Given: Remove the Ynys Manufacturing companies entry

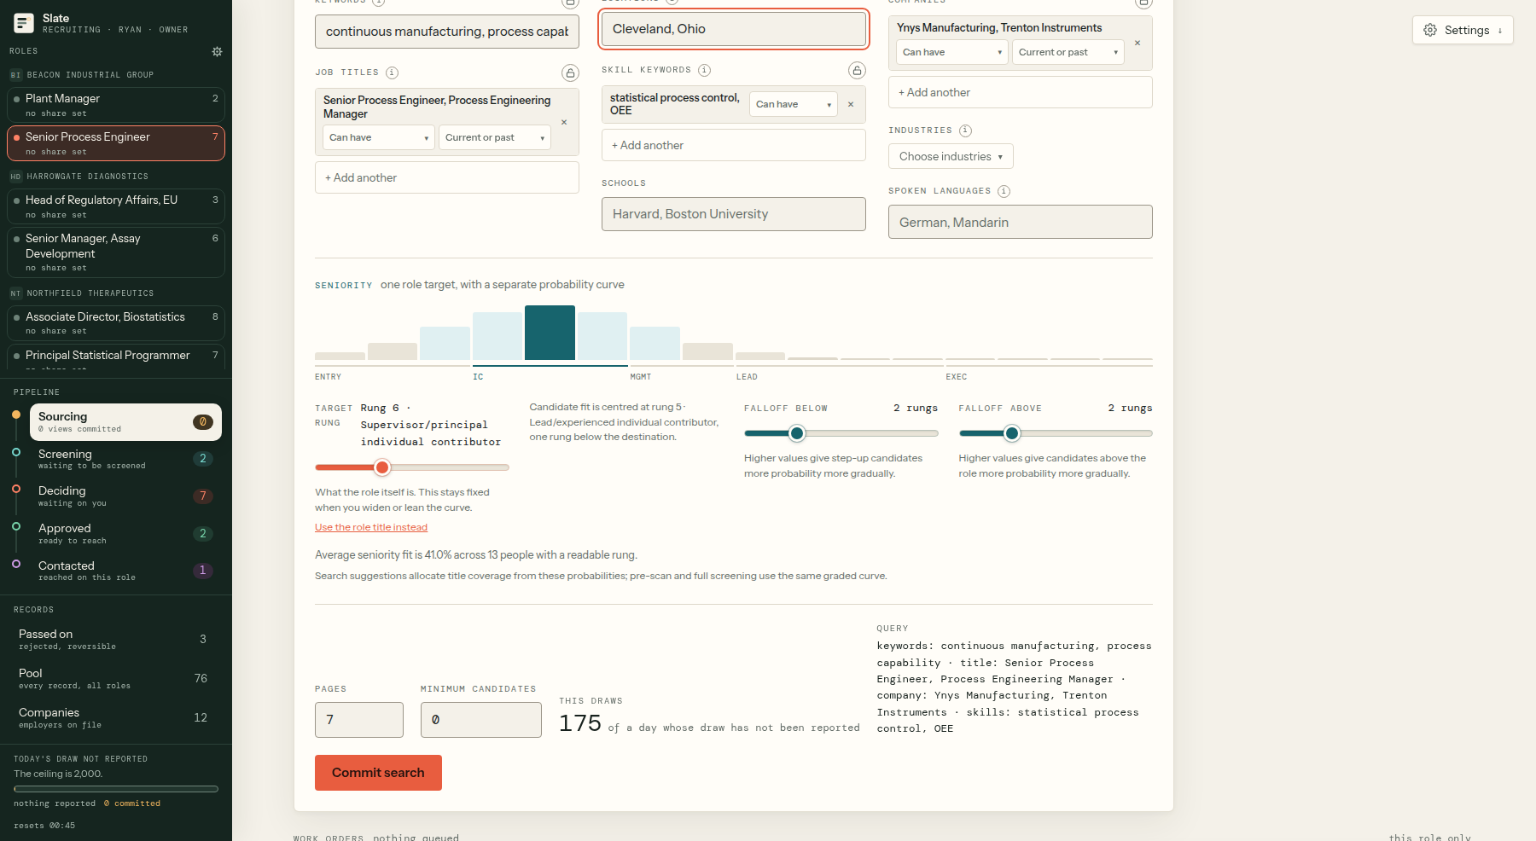Looking at the screenshot, I should point(1137,43).
